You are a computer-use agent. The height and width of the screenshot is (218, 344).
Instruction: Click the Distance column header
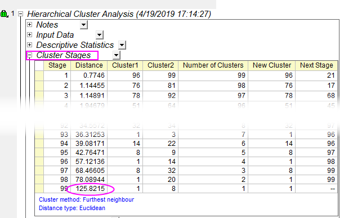89,65
